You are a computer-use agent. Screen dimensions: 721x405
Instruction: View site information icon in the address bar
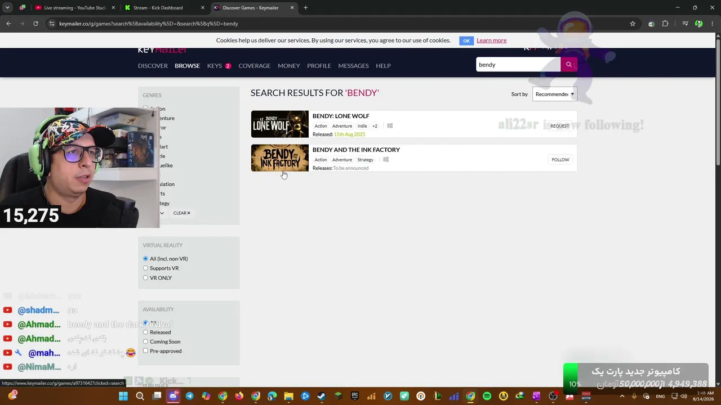point(51,24)
